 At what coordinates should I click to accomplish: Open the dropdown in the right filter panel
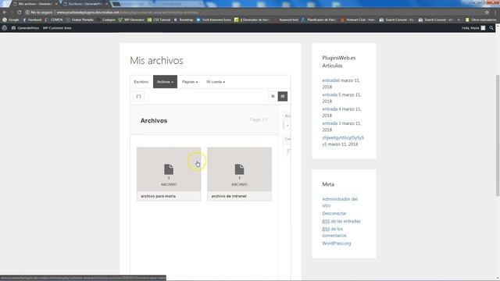coord(287,126)
